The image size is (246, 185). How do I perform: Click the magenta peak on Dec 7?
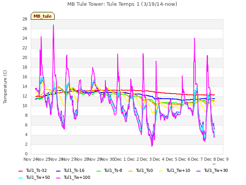click(194, 38)
